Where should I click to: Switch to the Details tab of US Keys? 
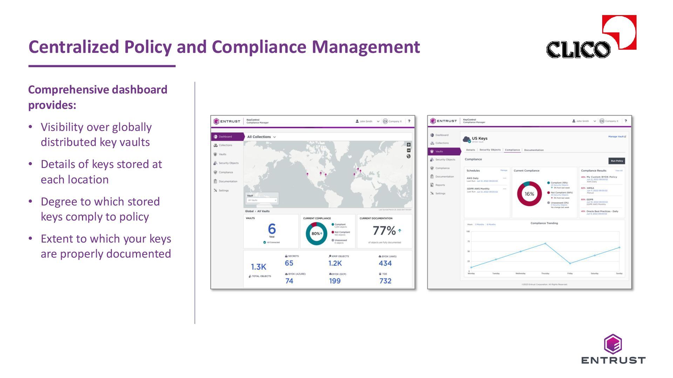pyautogui.click(x=470, y=150)
